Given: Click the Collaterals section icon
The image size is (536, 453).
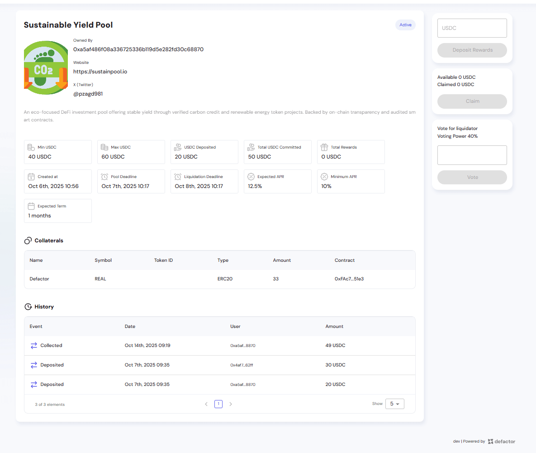Looking at the screenshot, I should tap(28, 241).
